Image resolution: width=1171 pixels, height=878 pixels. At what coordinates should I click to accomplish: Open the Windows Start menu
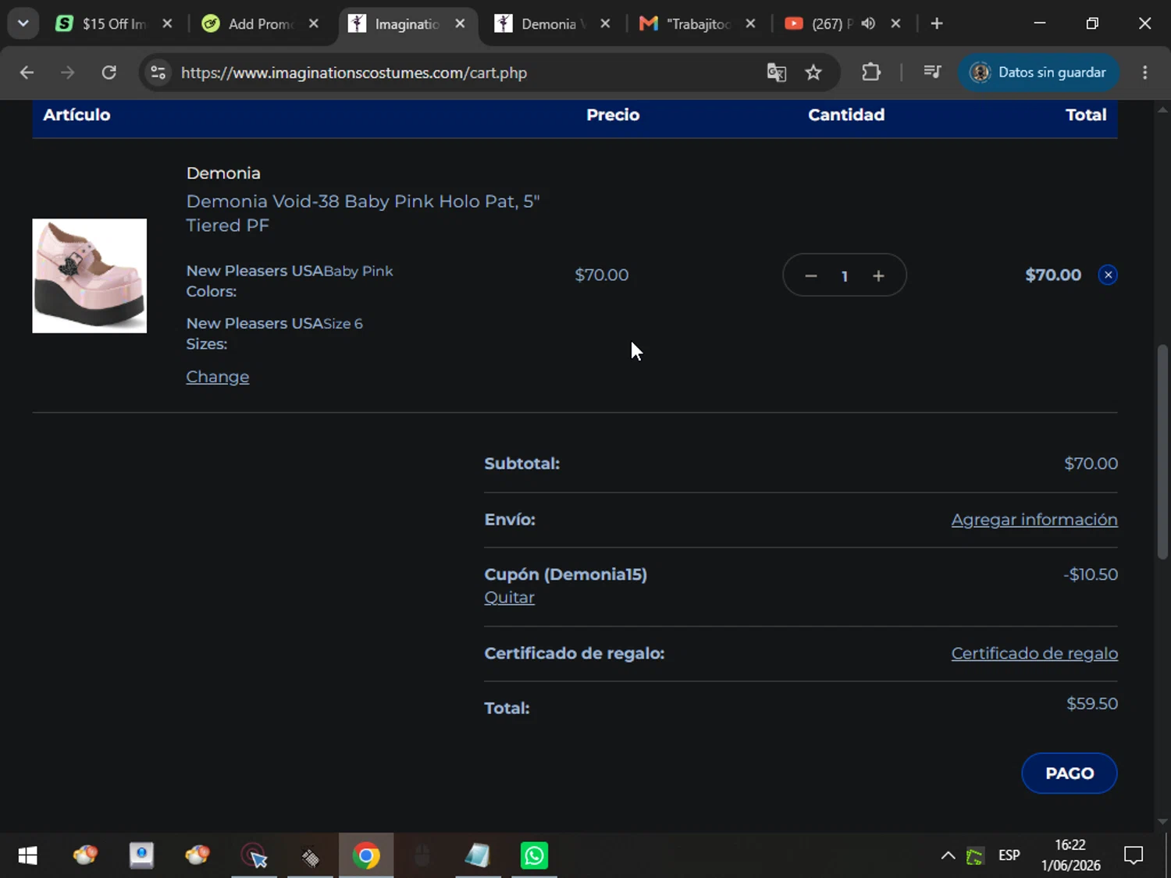pos(28,856)
